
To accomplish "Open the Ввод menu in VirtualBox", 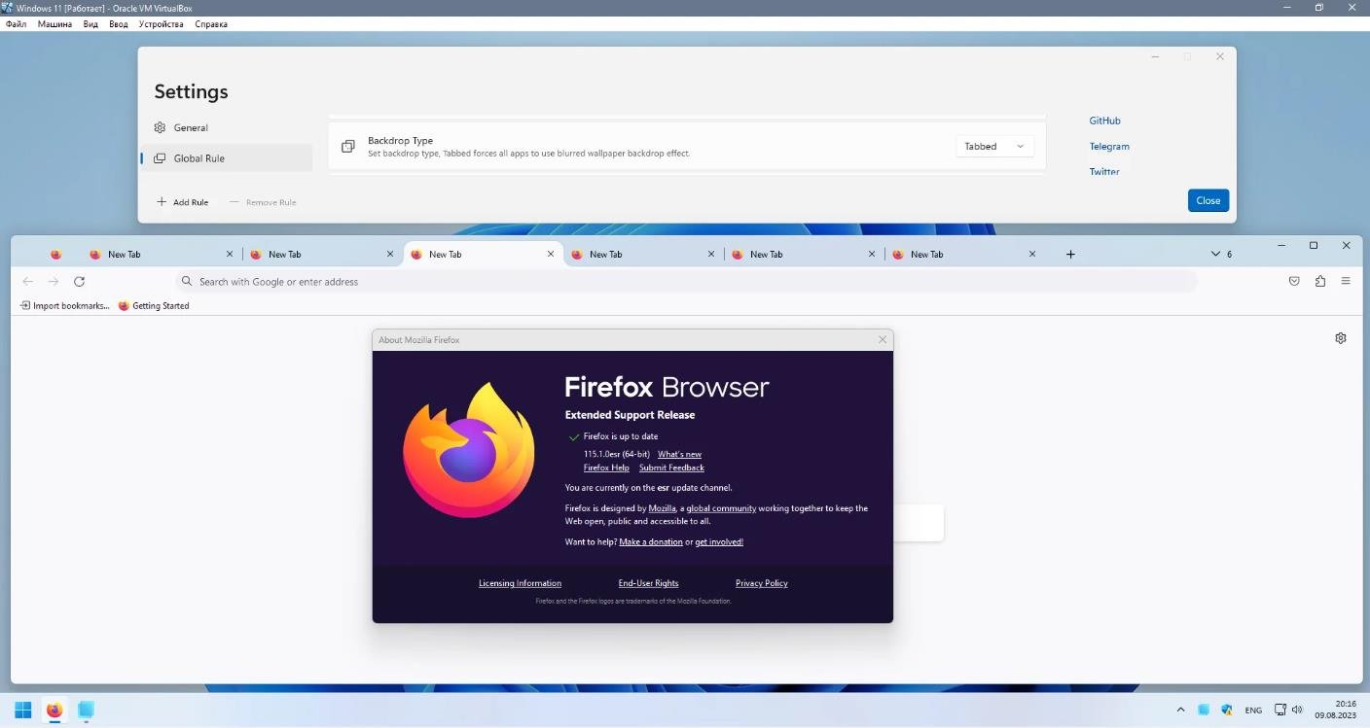I will 119,24.
